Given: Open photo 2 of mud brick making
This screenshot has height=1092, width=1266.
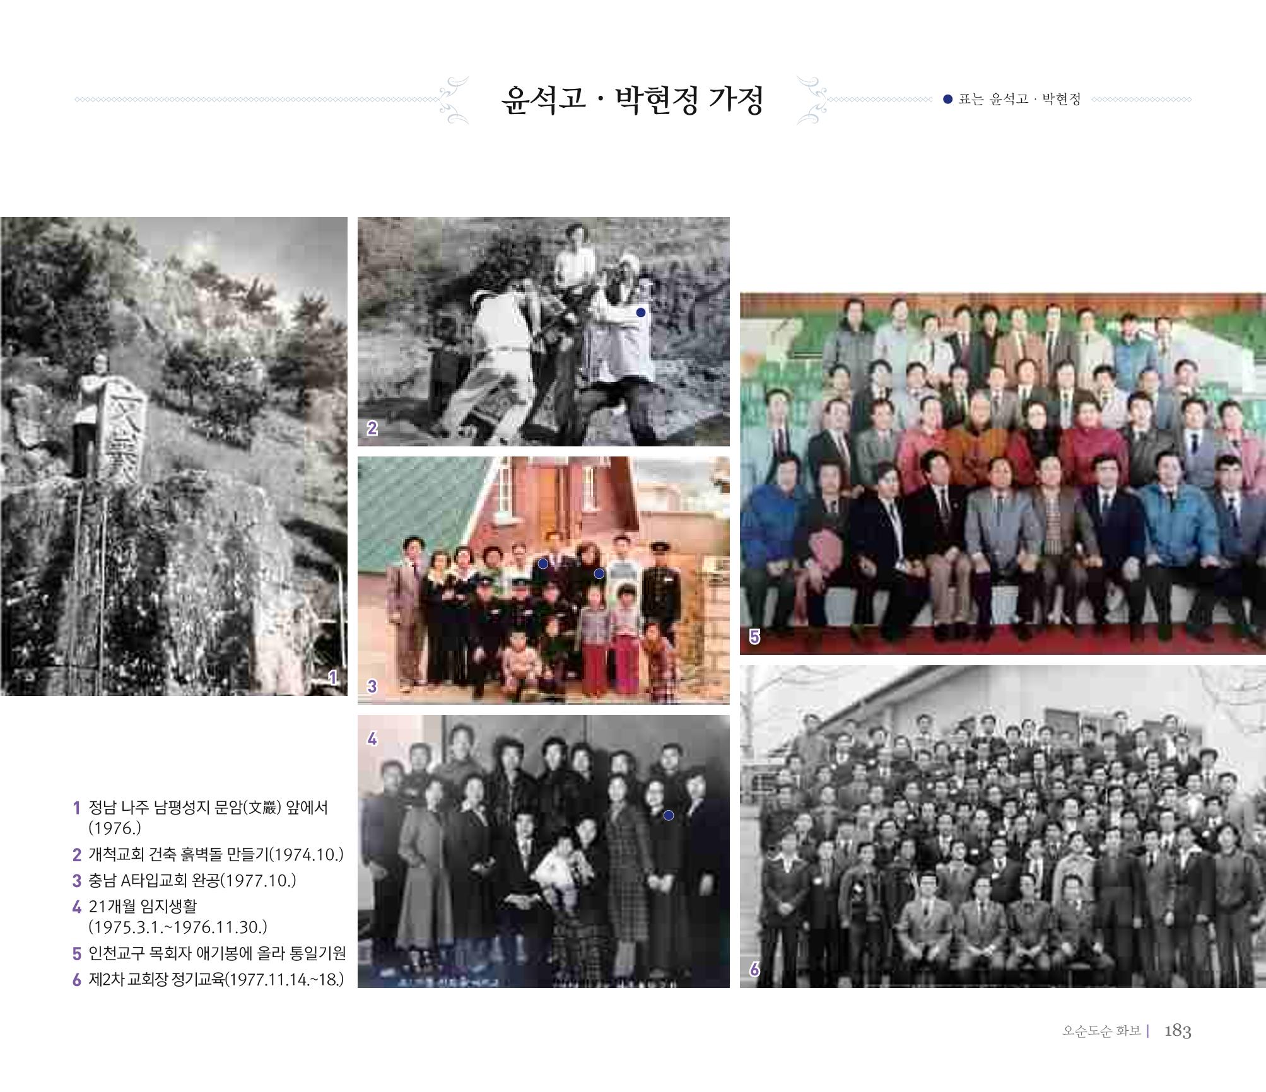Looking at the screenshot, I should pos(544,332).
